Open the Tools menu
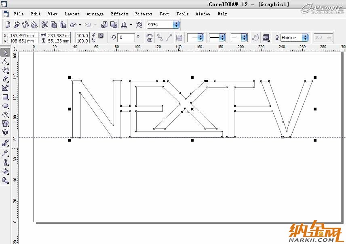 click(x=182, y=14)
